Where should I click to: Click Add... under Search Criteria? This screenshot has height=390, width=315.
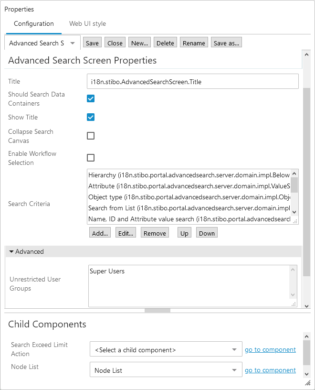pos(100,233)
